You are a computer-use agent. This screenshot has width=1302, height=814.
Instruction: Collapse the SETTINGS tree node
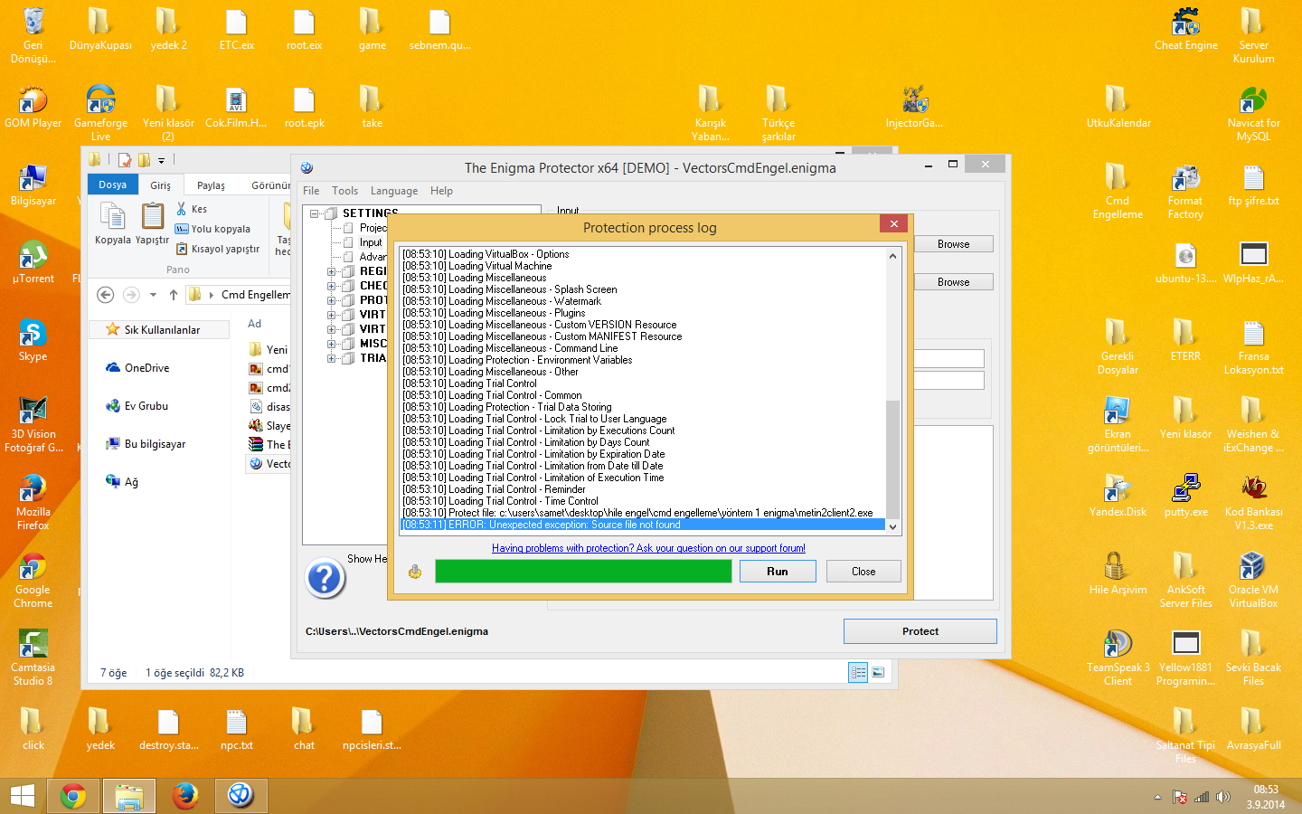click(316, 213)
